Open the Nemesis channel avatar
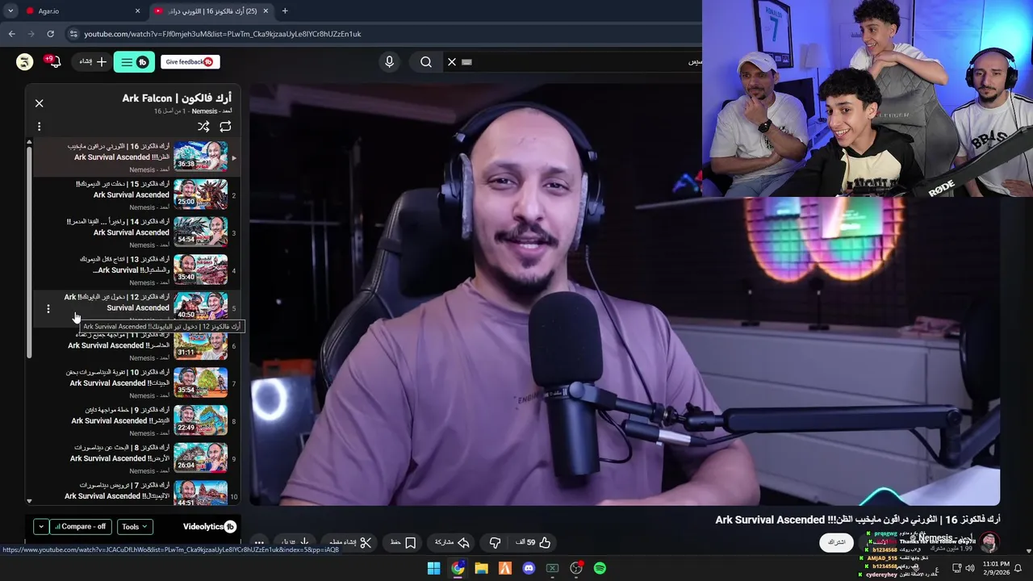Screen dimensions: 1033x581 click(990, 542)
